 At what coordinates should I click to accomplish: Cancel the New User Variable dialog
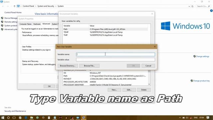click(148, 66)
